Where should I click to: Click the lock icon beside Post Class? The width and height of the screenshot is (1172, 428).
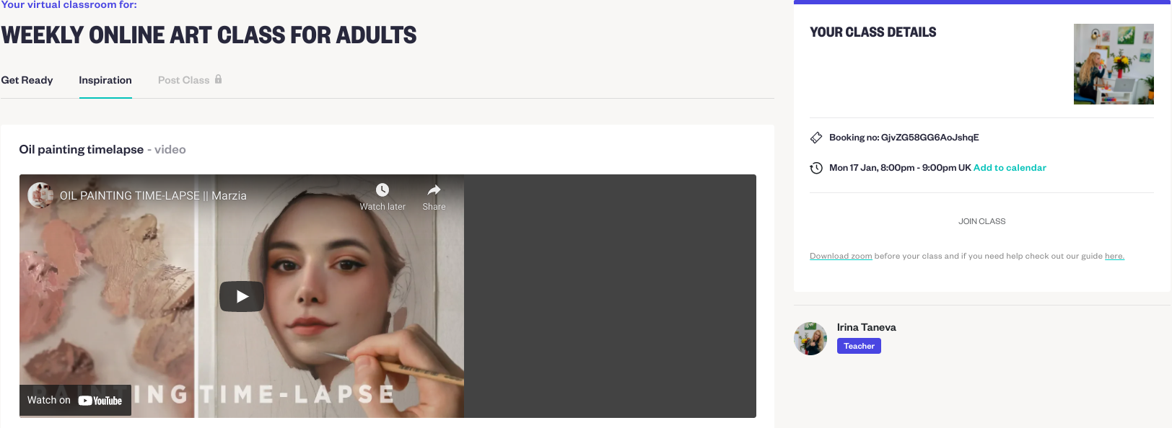pos(218,79)
